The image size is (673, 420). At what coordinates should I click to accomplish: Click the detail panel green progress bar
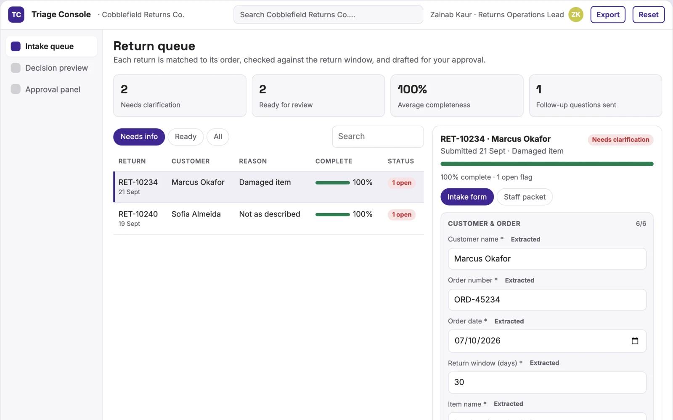coord(547,164)
